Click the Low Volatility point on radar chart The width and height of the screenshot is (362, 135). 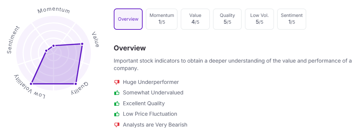pos(31,84)
